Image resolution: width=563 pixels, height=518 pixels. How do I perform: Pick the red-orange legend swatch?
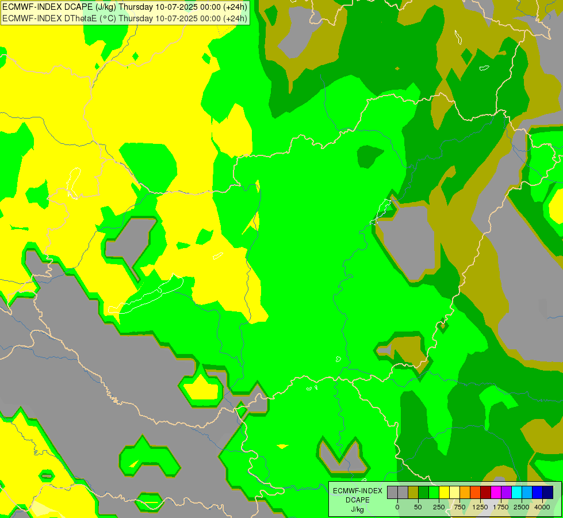(476, 493)
